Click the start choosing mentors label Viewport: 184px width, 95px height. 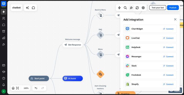[x=100, y=87]
